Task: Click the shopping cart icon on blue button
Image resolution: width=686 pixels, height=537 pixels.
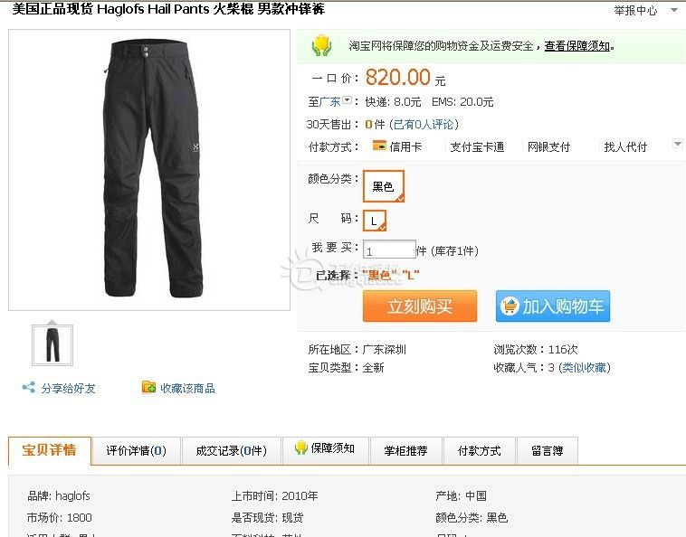Action: point(510,306)
